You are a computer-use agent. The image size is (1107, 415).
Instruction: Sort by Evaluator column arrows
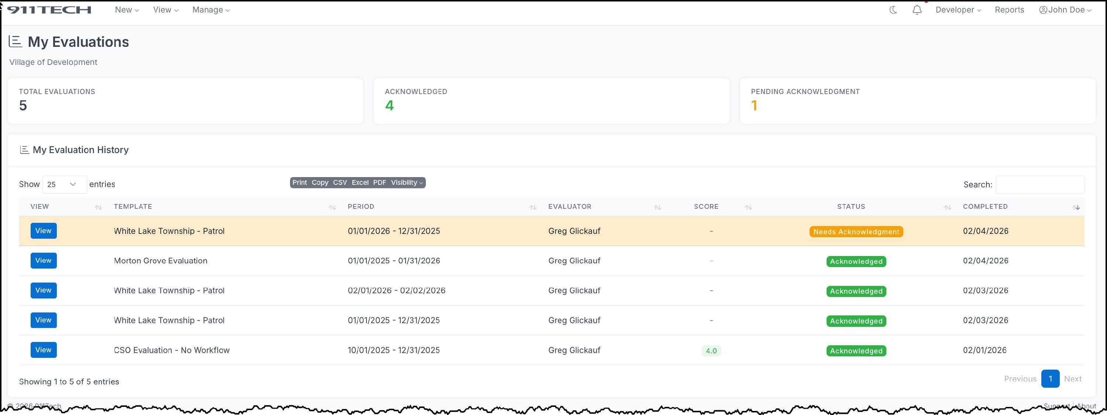pyautogui.click(x=657, y=207)
